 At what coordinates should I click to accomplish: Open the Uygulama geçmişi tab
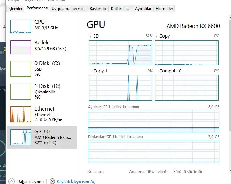tap(69, 9)
